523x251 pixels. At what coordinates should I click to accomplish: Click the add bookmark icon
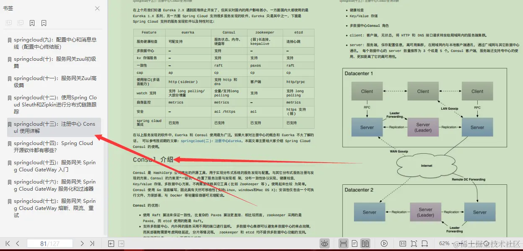(32, 23)
